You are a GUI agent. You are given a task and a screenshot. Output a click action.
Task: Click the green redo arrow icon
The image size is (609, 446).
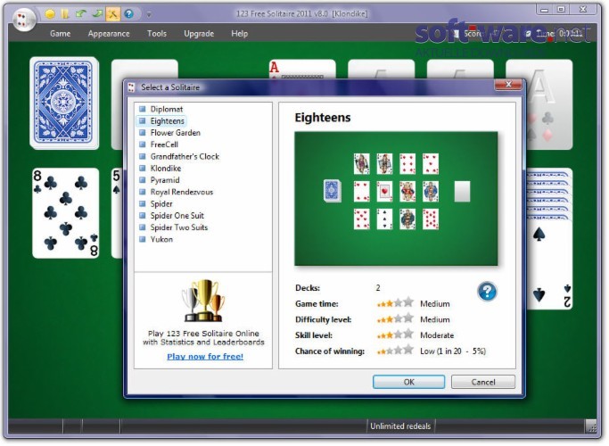point(97,14)
